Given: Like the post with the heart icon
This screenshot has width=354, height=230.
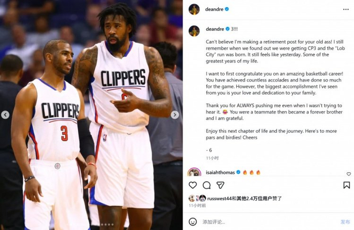Looking at the screenshot, I should click(193, 185).
